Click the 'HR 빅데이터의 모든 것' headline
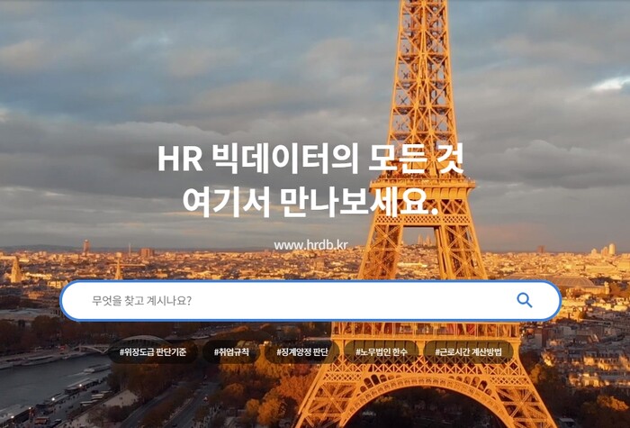This screenshot has width=630, height=428. click(310, 159)
